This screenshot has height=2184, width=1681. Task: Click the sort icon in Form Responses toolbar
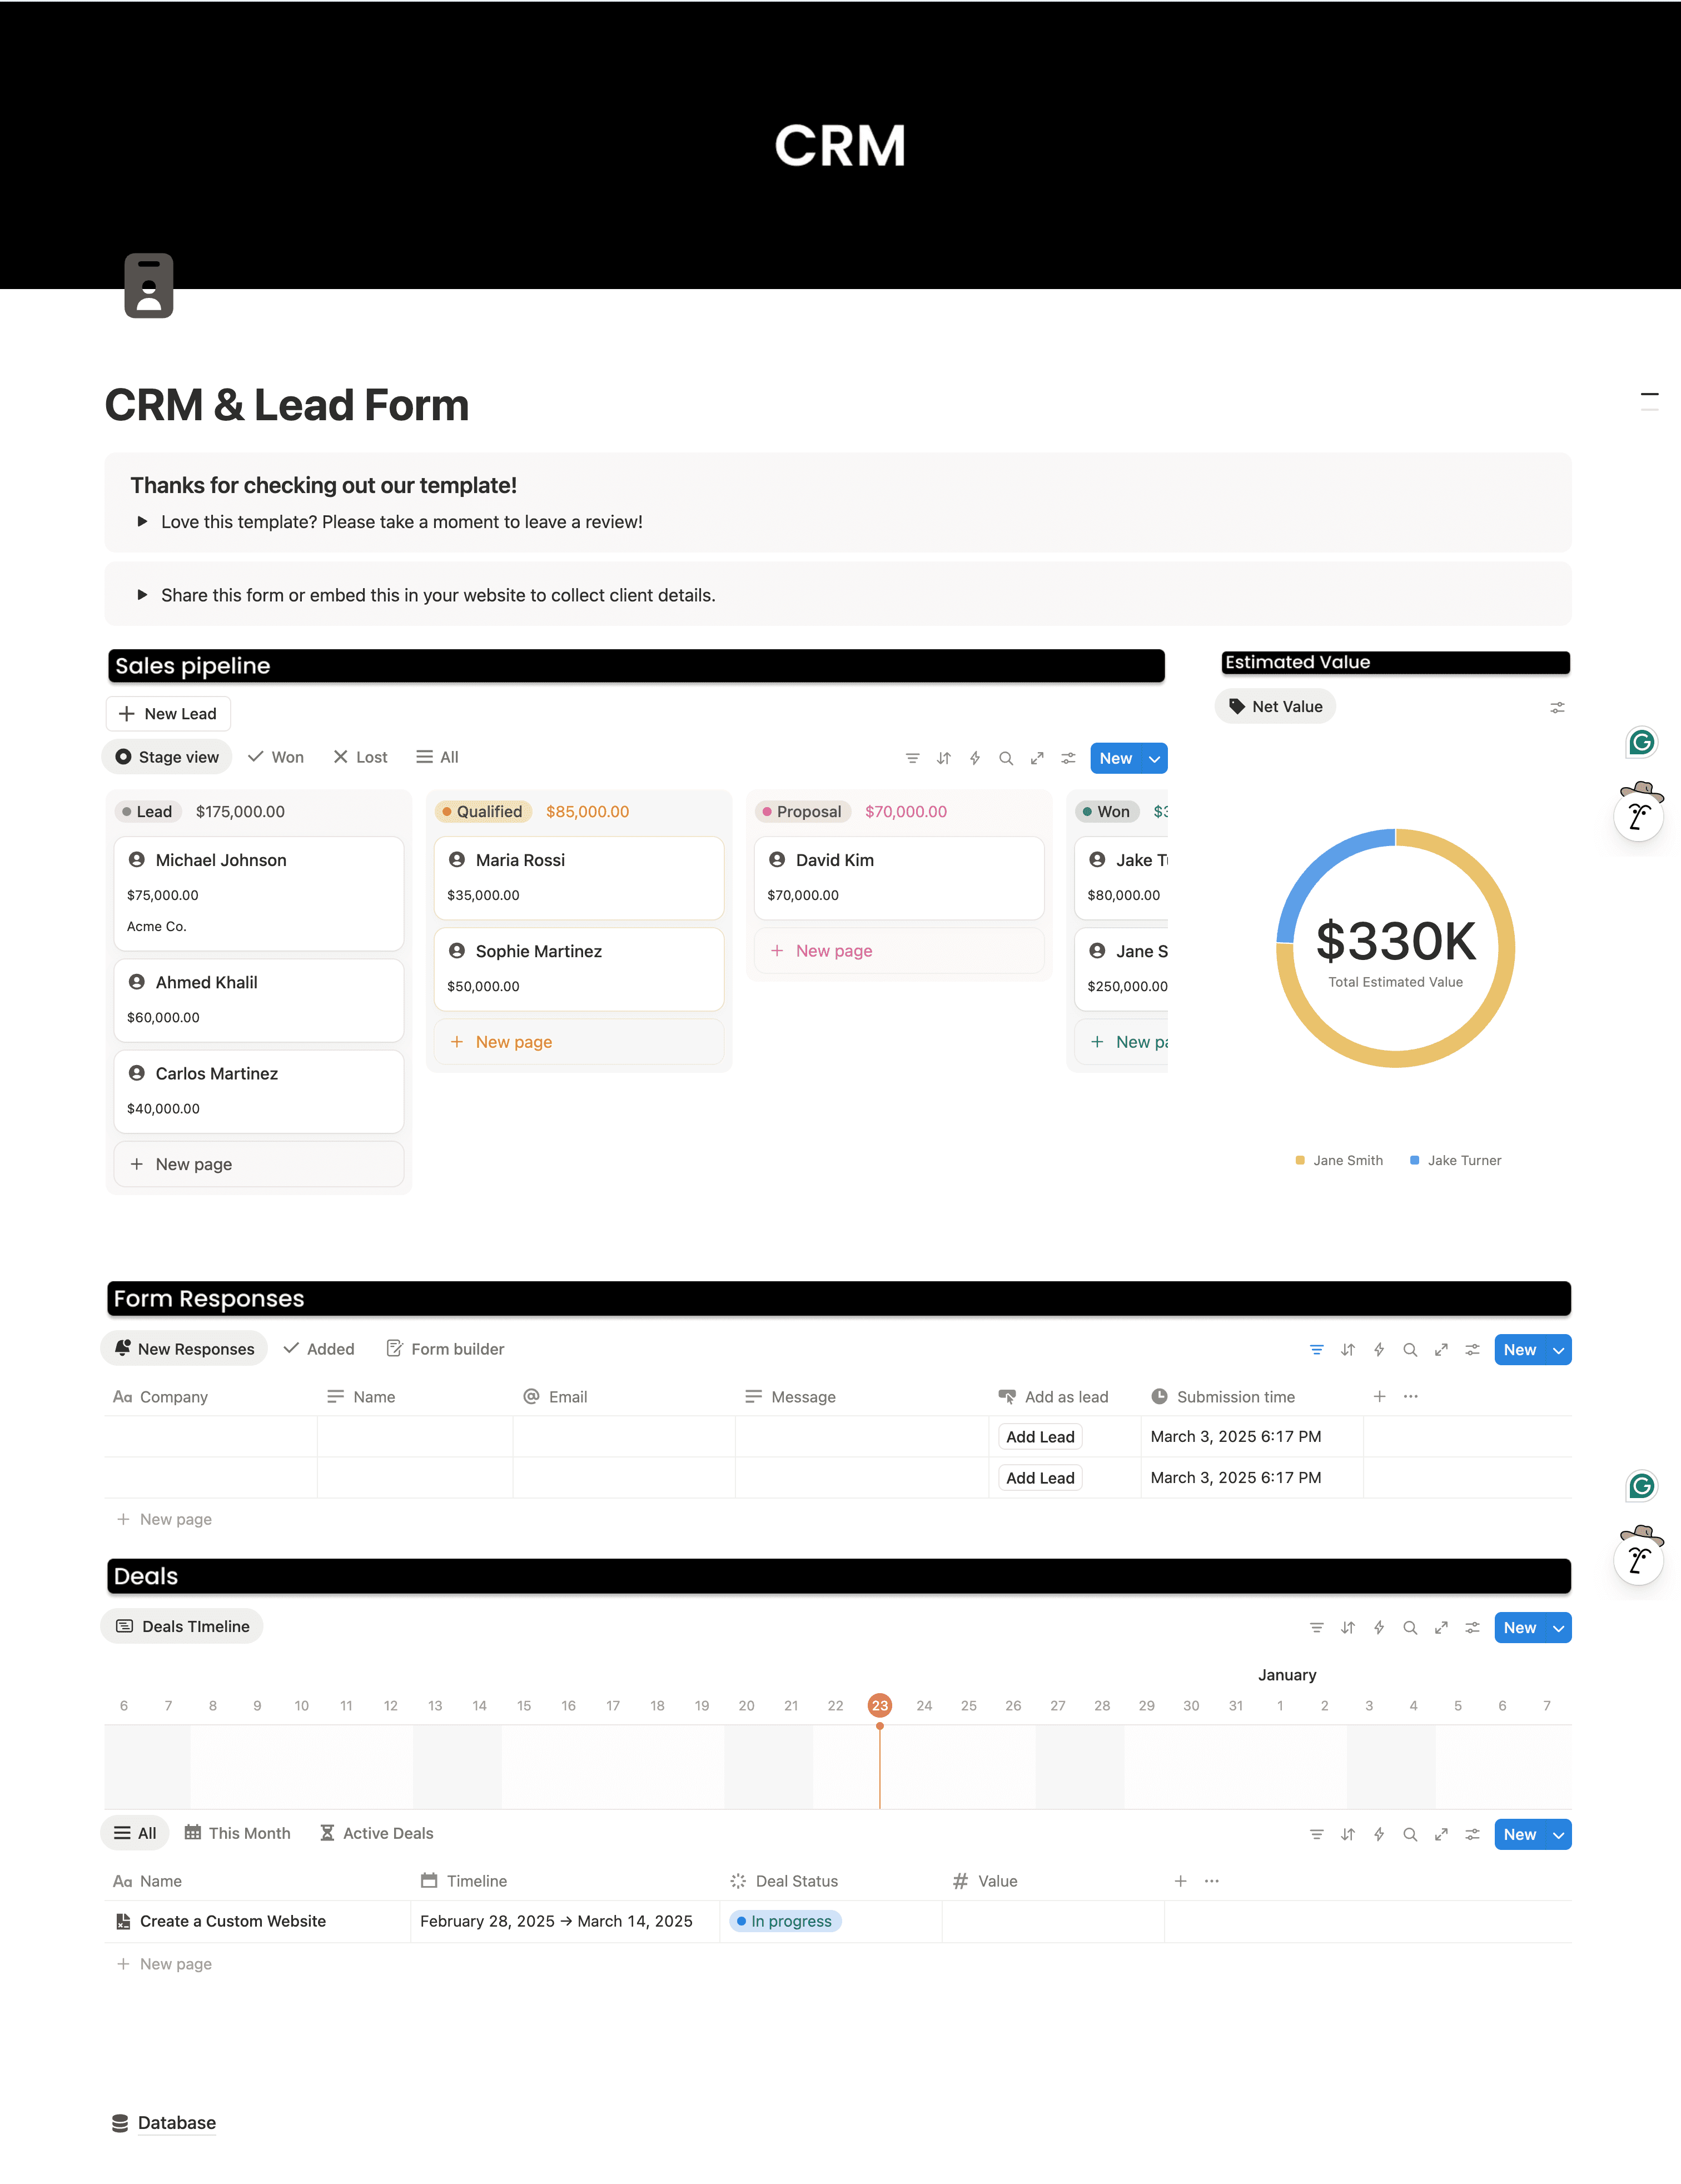[1347, 1350]
